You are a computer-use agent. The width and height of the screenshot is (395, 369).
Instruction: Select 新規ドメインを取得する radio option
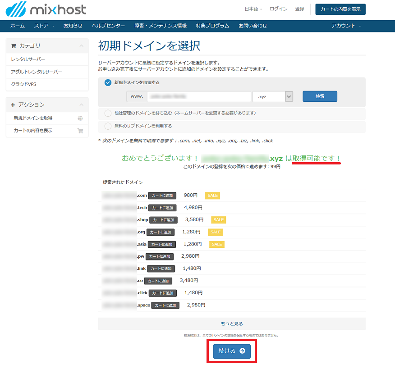click(108, 82)
